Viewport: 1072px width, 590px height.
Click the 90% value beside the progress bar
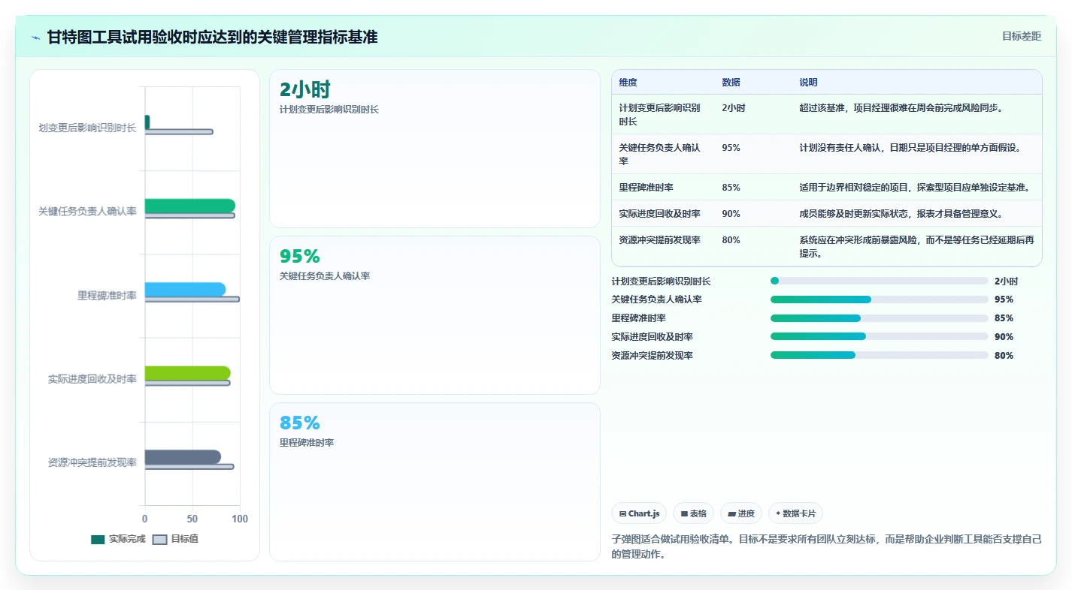1004,337
